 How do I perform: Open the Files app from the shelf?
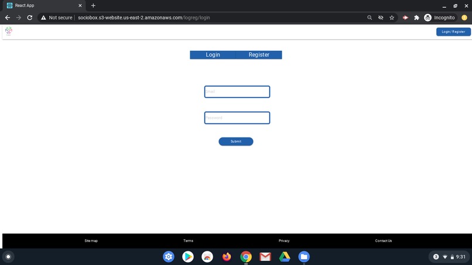pyautogui.click(x=304, y=257)
